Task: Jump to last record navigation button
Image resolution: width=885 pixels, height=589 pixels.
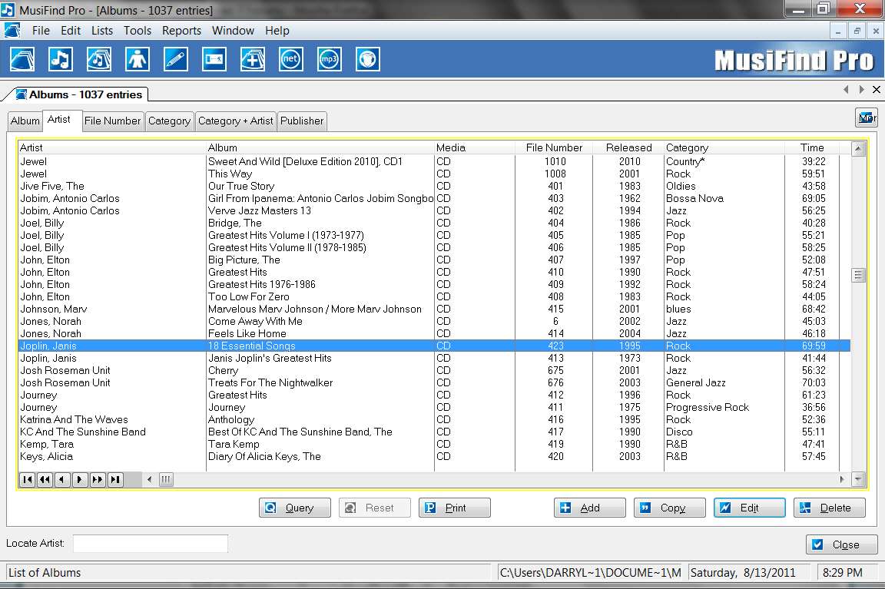Action: [115, 479]
